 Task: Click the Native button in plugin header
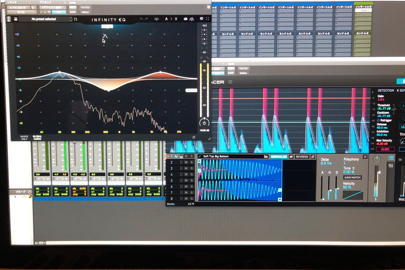tap(85, 12)
